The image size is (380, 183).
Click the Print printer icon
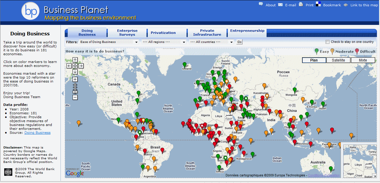(x=301, y=4)
